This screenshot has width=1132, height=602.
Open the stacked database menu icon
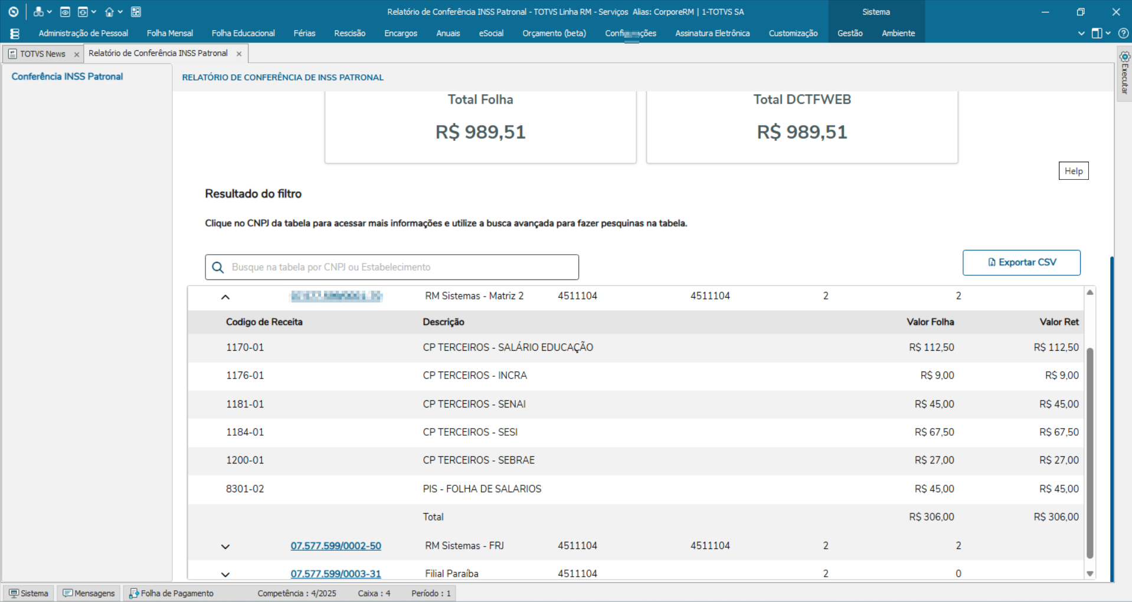15,34
